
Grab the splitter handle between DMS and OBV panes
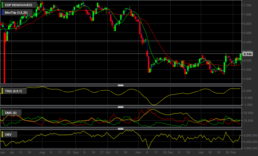121,128
